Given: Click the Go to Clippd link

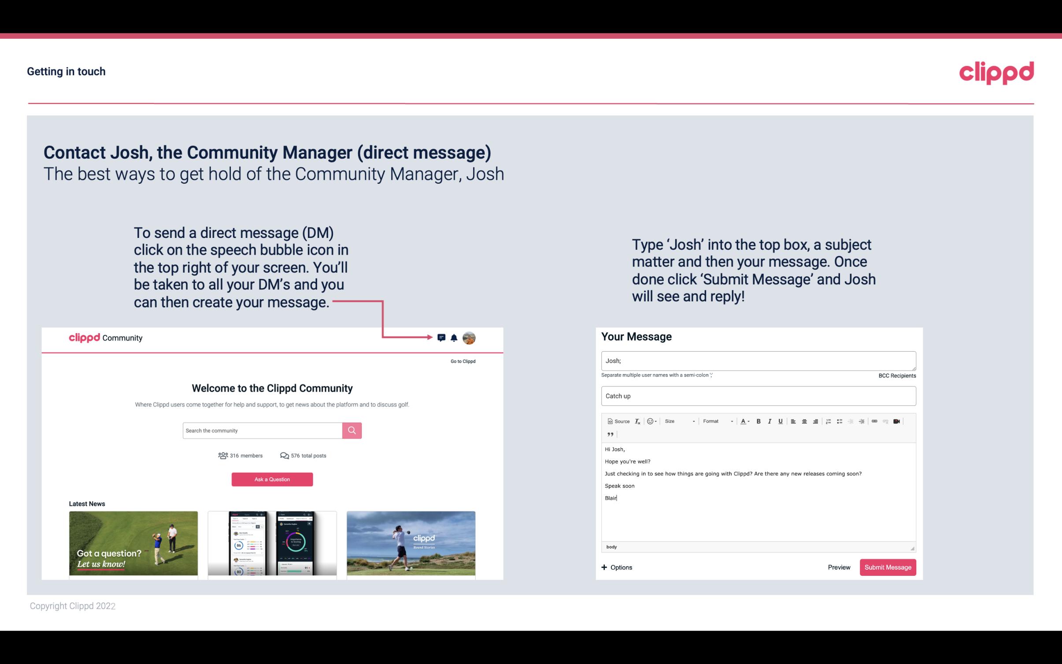Looking at the screenshot, I should point(462,361).
